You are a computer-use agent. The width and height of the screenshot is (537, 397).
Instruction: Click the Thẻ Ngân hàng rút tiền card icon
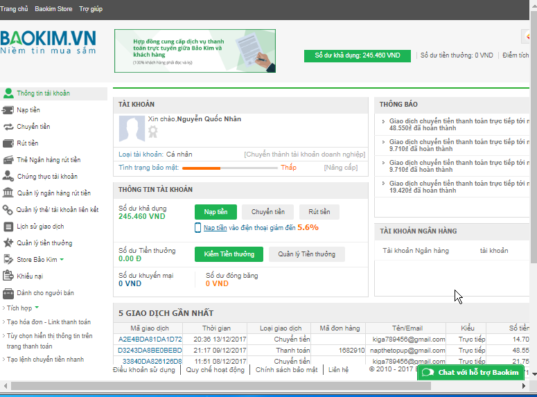[8, 160]
